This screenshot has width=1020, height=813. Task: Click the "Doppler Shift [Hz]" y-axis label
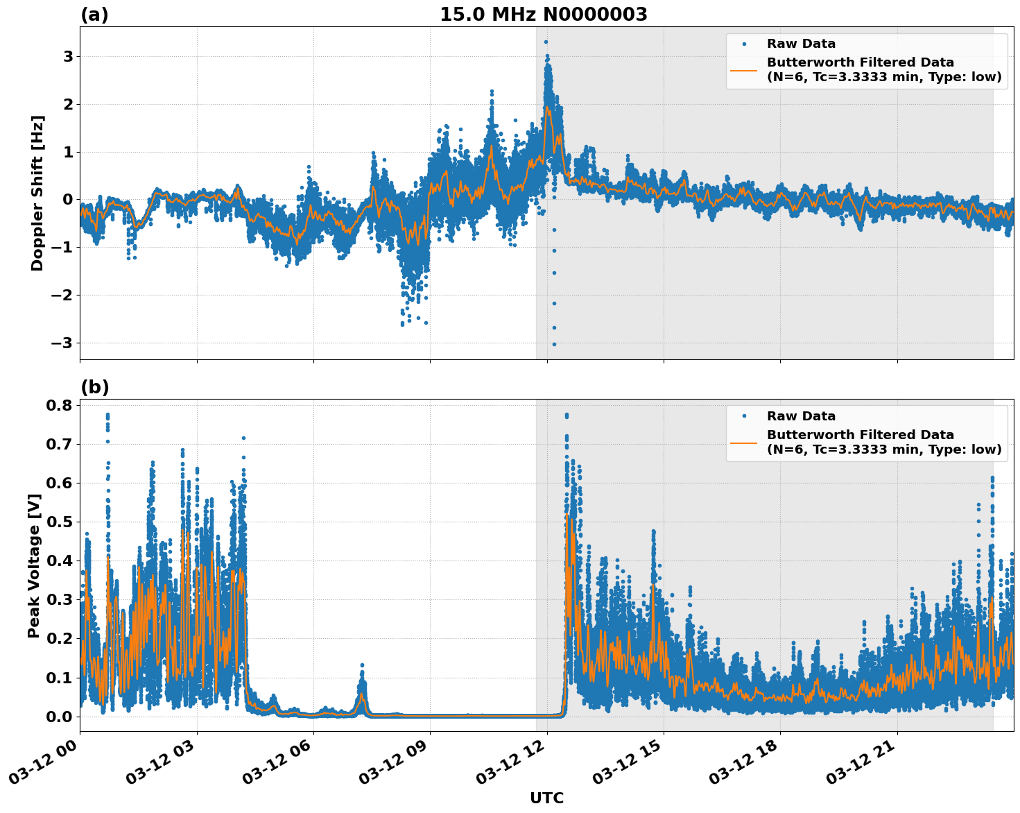click(37, 193)
